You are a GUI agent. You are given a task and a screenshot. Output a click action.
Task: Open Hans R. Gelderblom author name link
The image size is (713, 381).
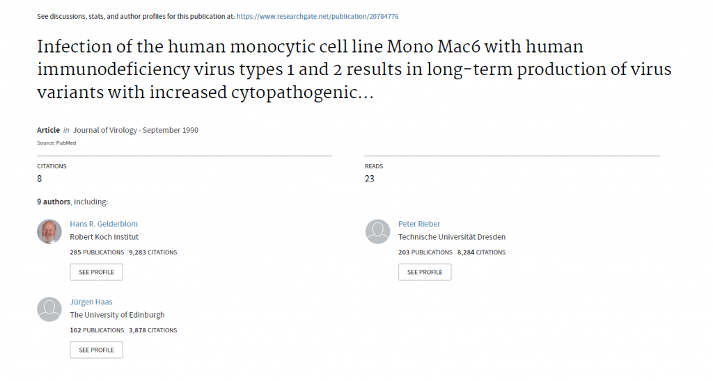104,224
